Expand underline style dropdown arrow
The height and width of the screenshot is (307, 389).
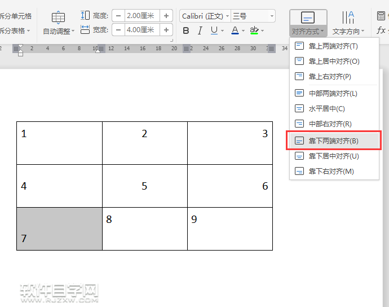[x=222, y=31]
